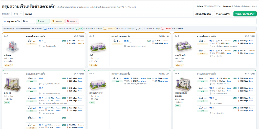Click the อัปเดต update button
Viewport: 259px width, 129px height.
(29, 14)
